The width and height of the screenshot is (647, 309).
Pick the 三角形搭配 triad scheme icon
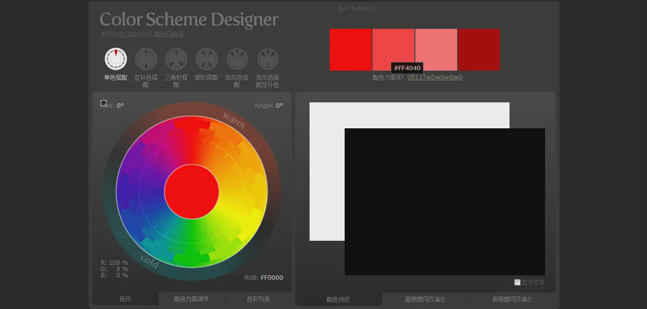[176, 59]
